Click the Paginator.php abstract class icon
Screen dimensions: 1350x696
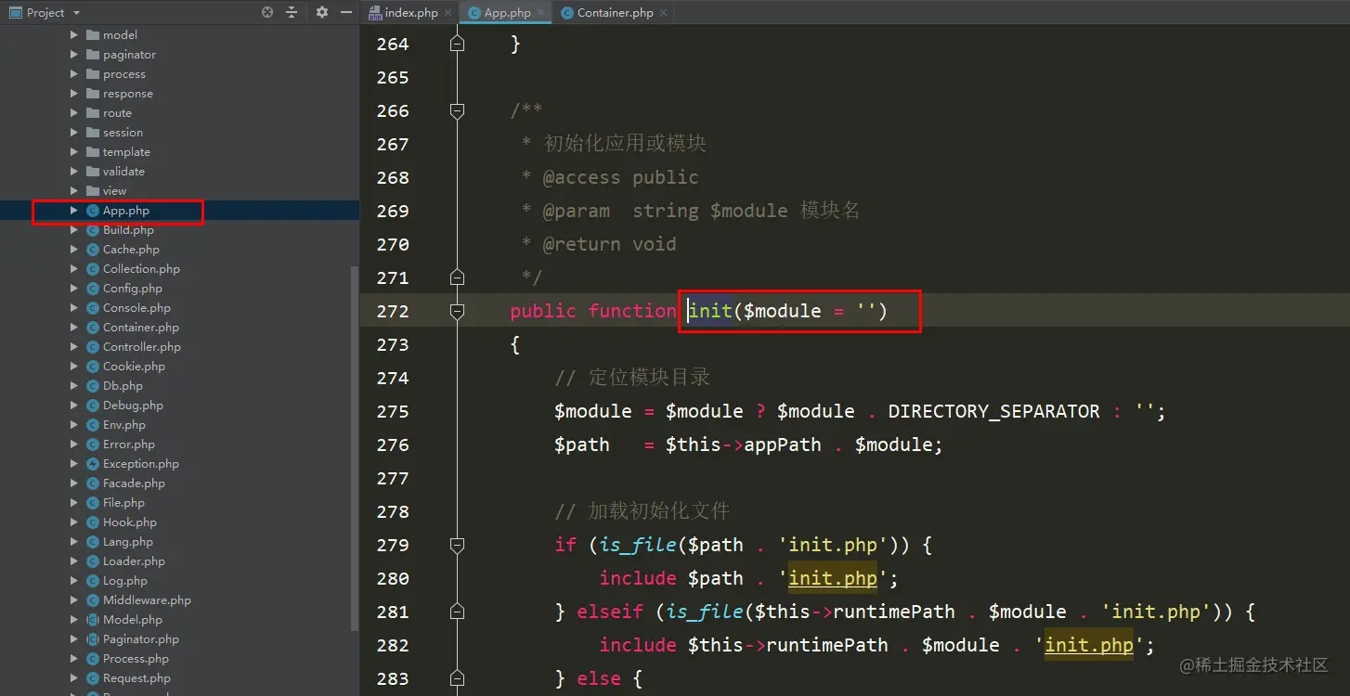pos(93,639)
